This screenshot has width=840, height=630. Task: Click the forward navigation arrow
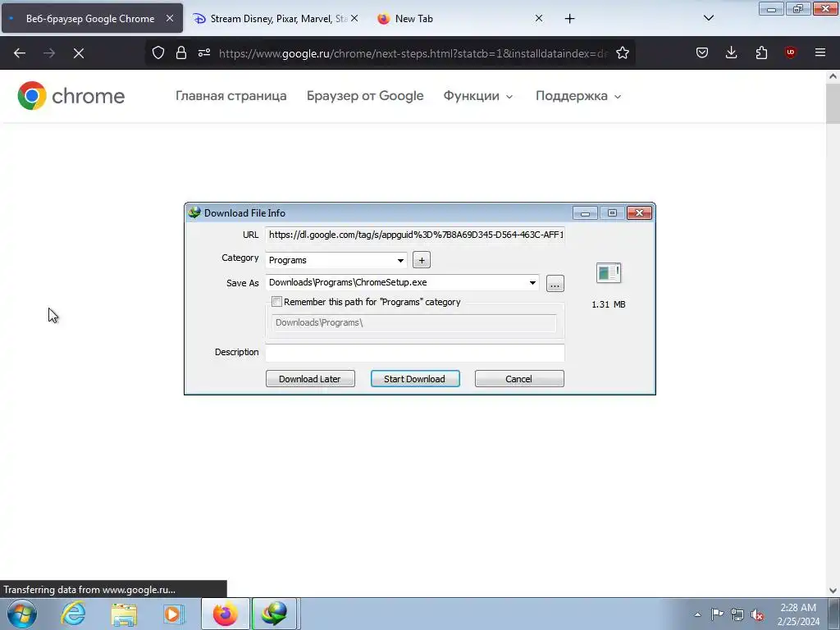[x=49, y=53]
